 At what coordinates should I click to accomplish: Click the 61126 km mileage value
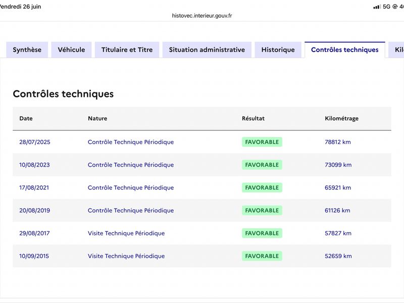[x=337, y=211]
